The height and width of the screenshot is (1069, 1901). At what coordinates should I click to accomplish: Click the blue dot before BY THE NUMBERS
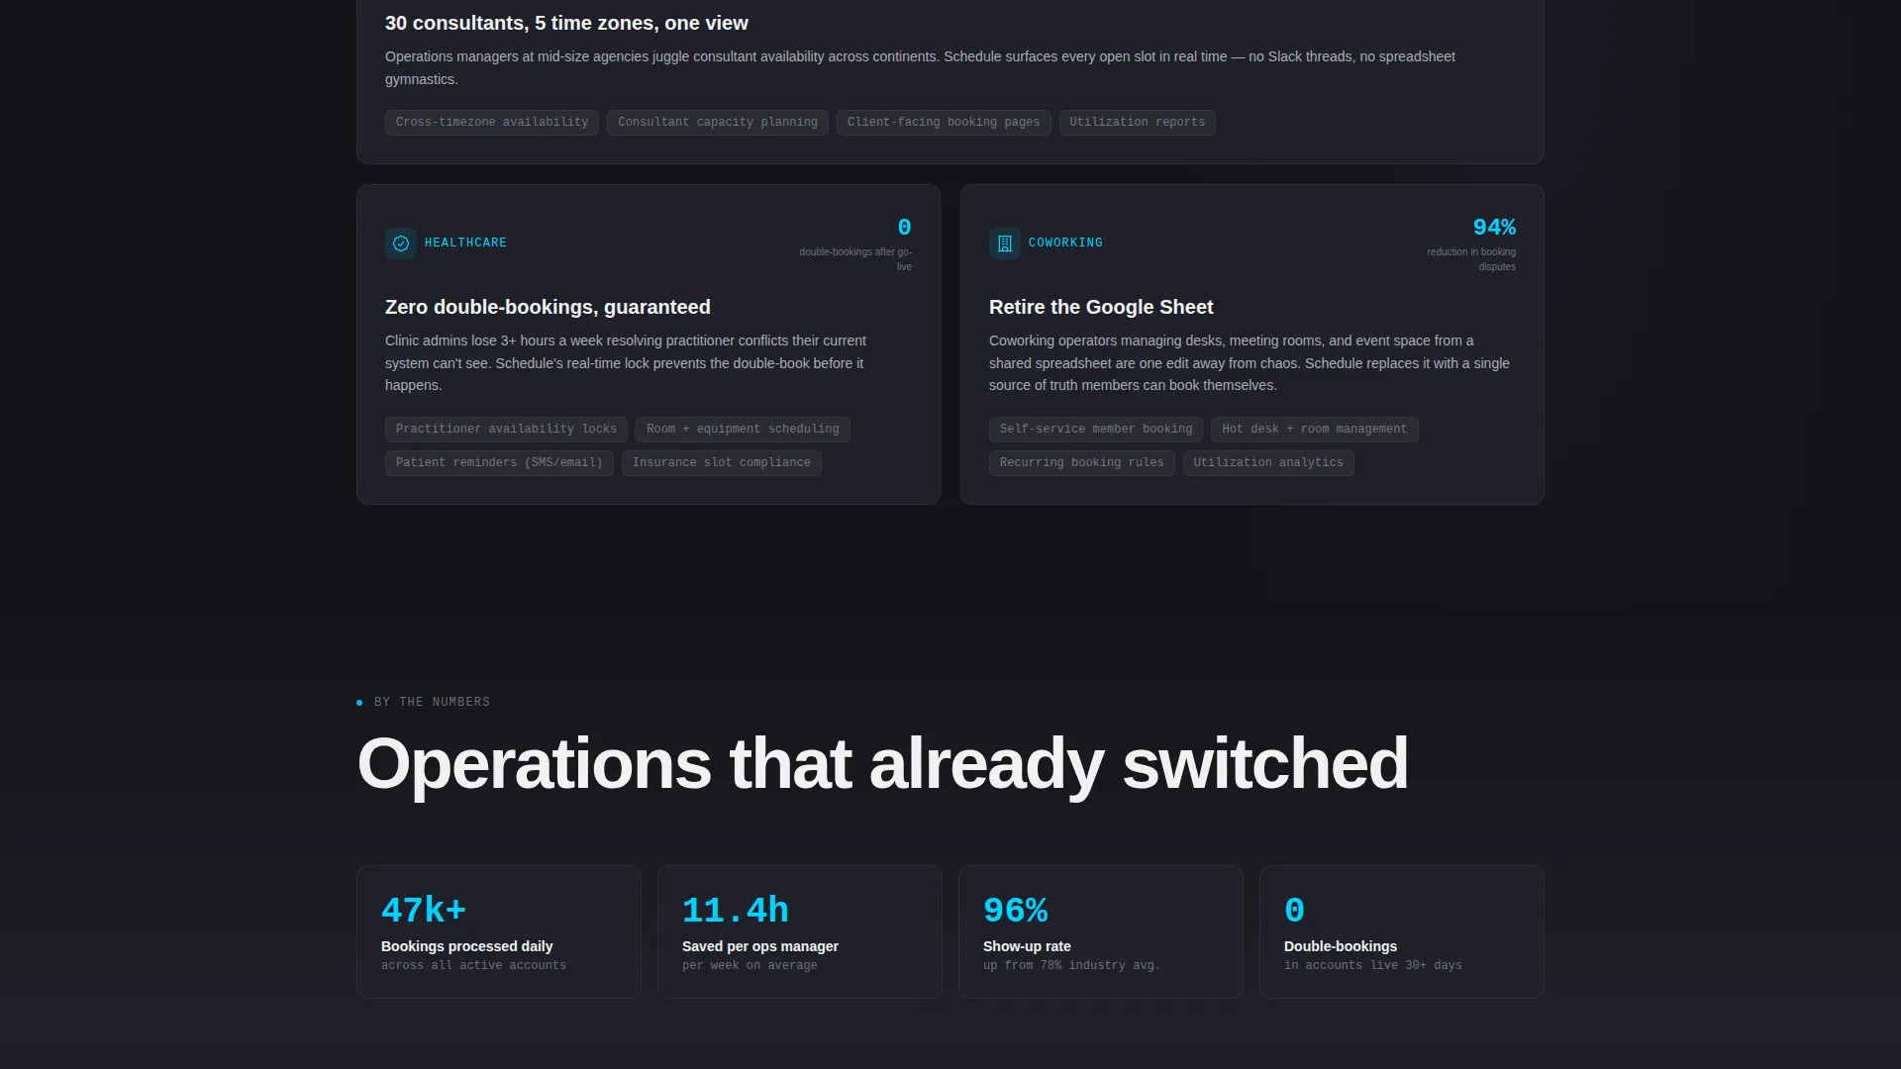359,703
